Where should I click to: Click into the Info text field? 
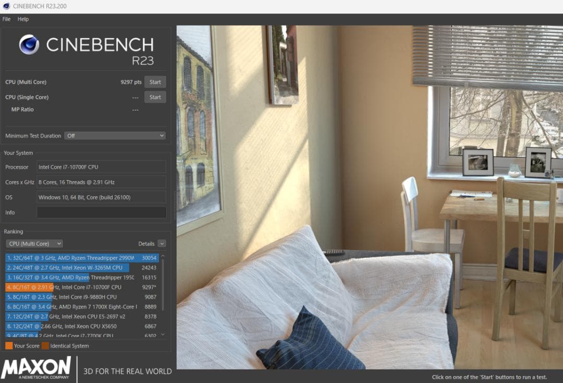pos(101,212)
